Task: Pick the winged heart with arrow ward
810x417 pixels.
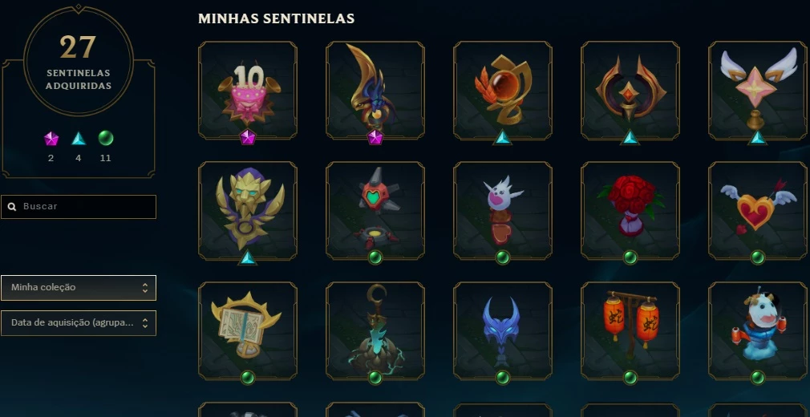Action: pyautogui.click(x=757, y=211)
